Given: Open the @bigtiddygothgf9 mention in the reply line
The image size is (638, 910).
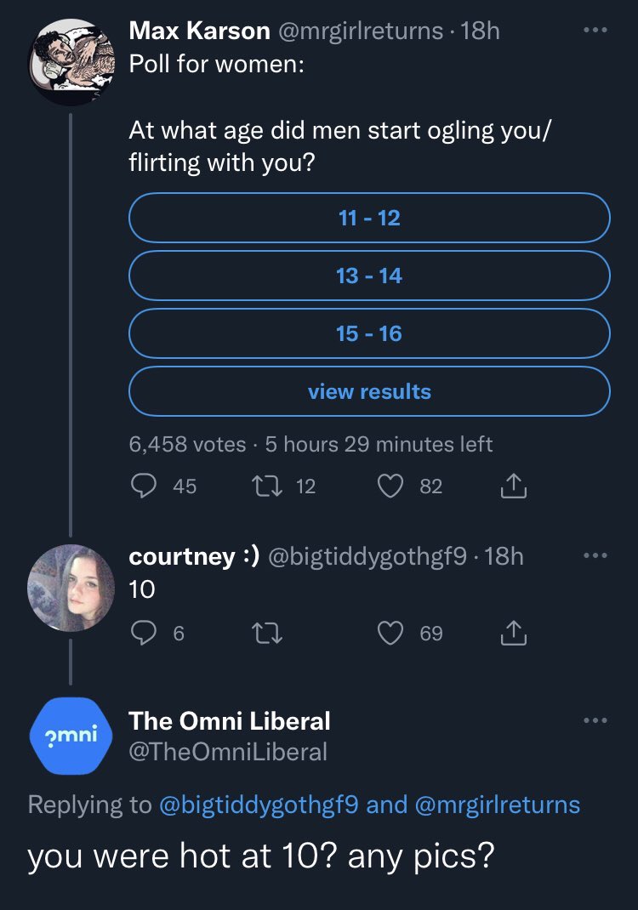Looking at the screenshot, I should 259,805.
